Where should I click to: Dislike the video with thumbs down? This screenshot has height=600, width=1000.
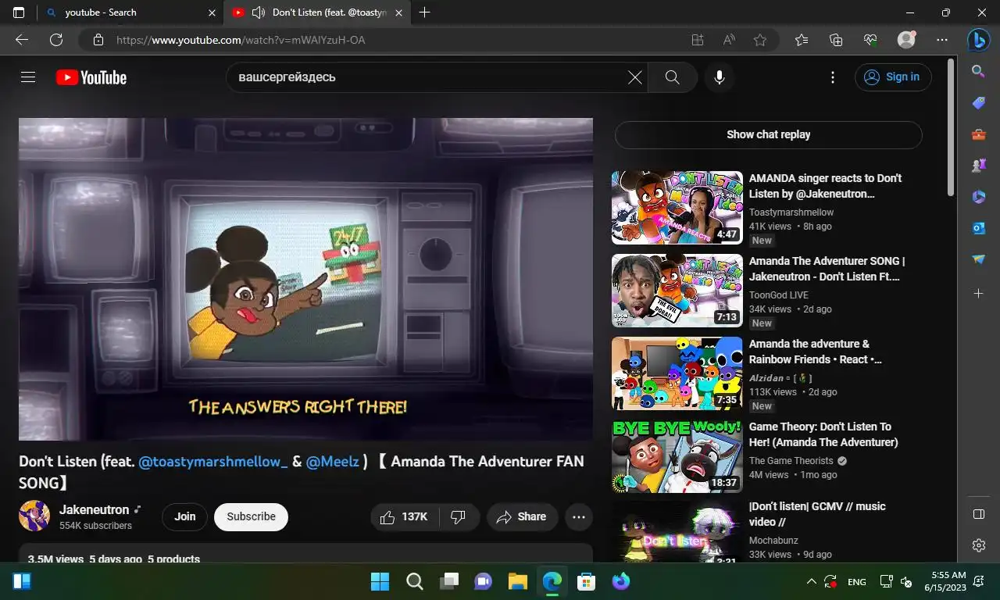click(x=459, y=516)
